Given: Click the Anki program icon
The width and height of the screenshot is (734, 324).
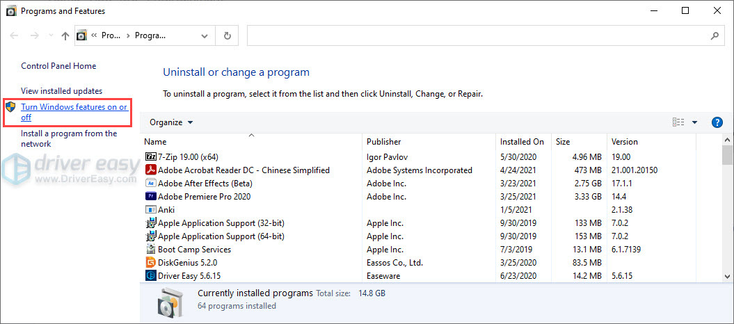Looking at the screenshot, I should 151,209.
